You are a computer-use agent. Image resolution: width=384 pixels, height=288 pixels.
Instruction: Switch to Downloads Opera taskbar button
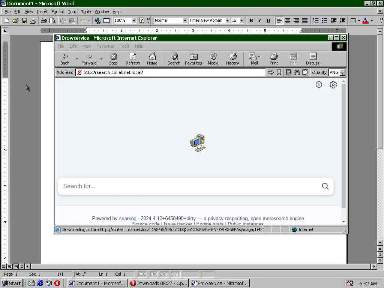tap(159, 283)
